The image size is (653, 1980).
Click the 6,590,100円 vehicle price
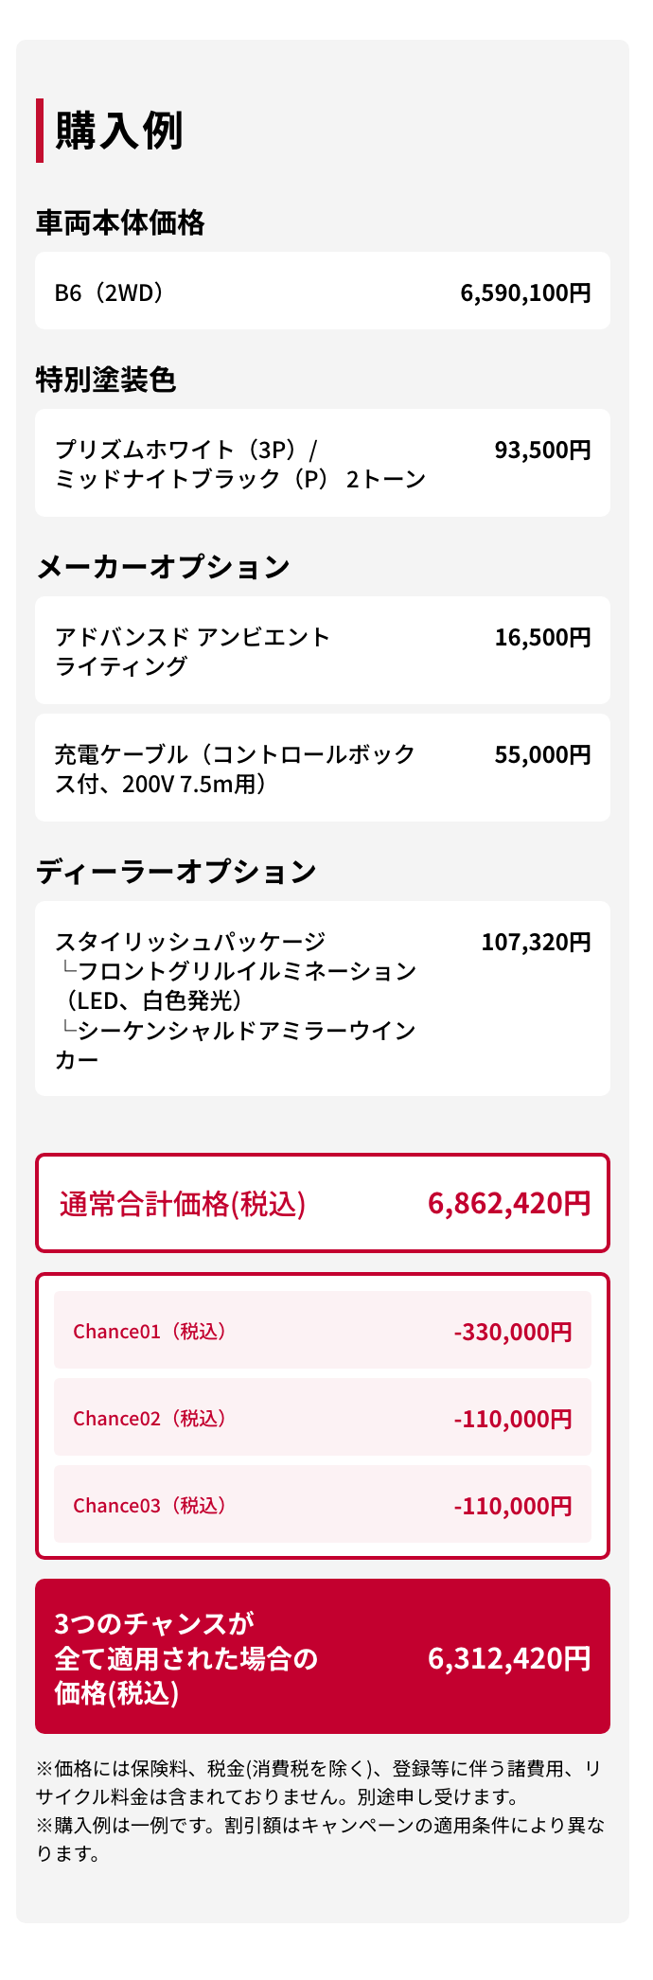pyautogui.click(x=525, y=292)
